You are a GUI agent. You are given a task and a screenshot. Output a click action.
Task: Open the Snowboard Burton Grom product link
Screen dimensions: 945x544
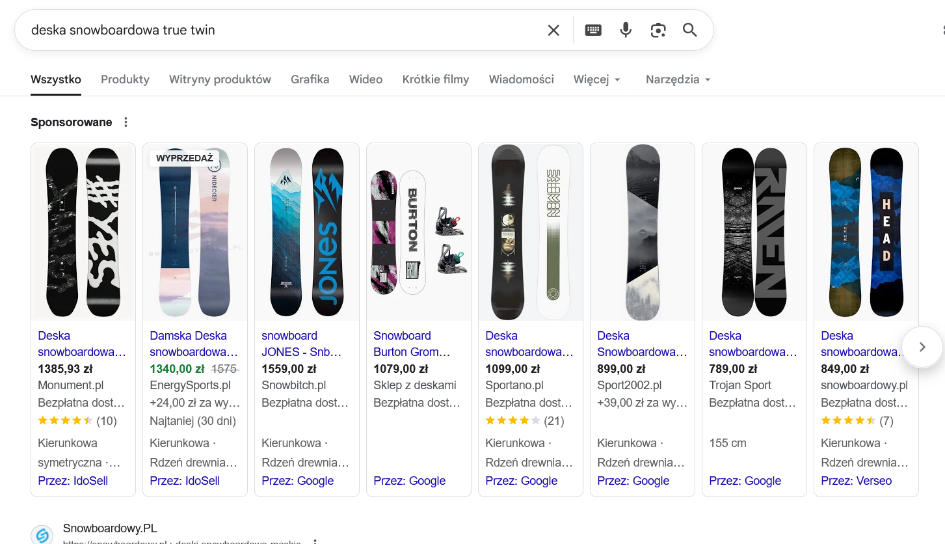(412, 344)
